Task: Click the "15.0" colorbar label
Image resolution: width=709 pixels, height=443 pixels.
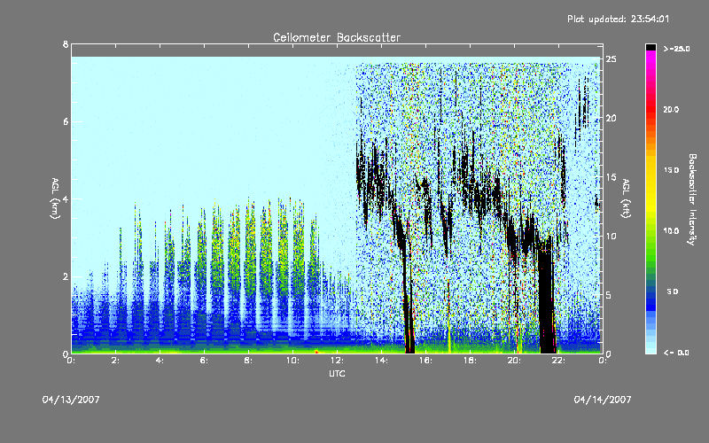Action: coord(671,170)
